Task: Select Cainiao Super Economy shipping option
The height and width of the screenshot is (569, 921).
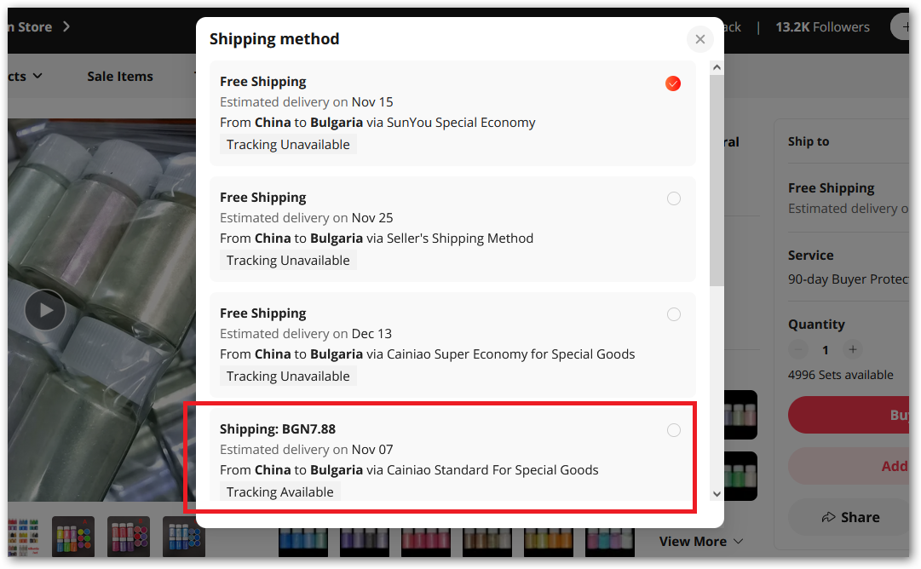Action: pos(673,314)
